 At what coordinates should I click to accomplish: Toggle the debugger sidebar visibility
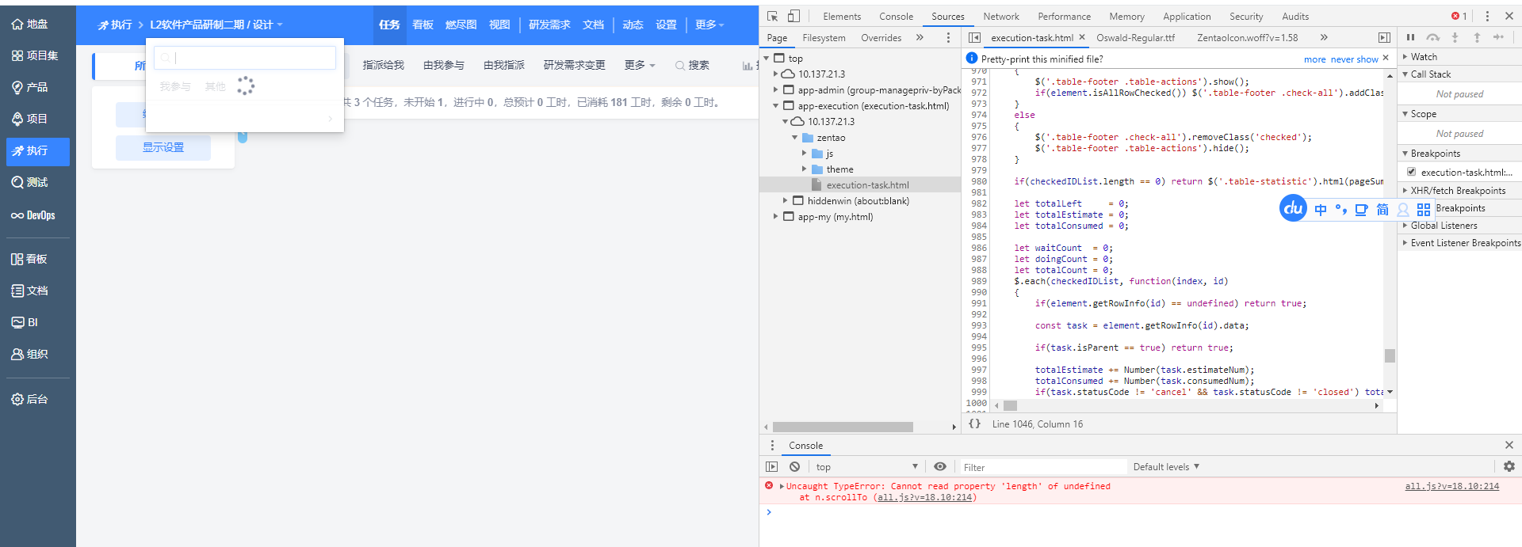tap(1384, 37)
